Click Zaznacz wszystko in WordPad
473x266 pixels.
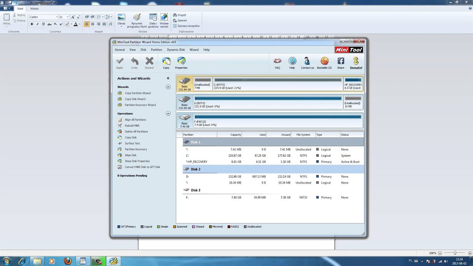click(186, 26)
